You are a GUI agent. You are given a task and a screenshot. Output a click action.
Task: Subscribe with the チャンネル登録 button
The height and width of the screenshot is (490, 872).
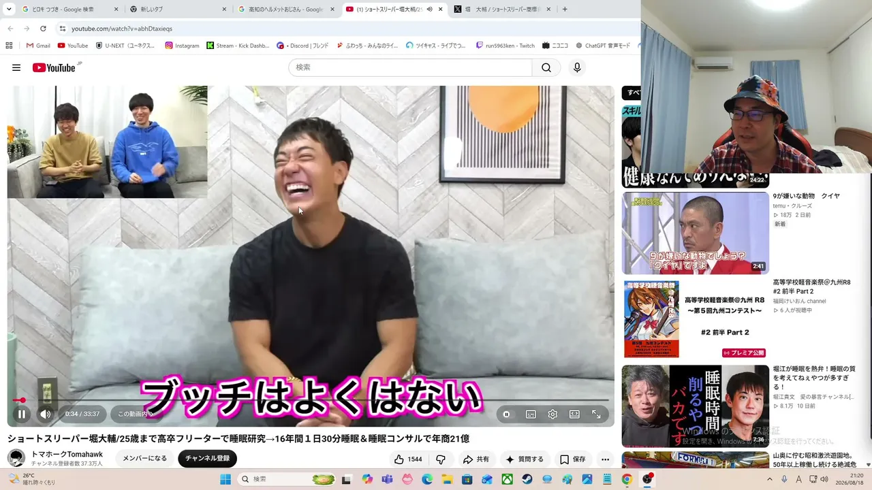tap(208, 459)
